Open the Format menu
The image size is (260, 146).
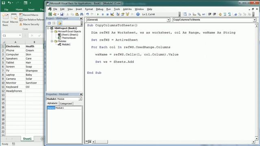pos(89,9)
